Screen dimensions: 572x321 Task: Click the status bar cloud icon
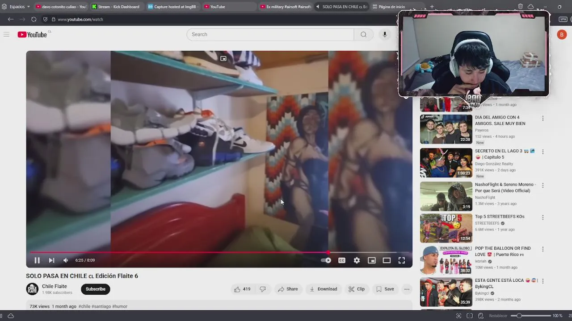tap(11, 316)
